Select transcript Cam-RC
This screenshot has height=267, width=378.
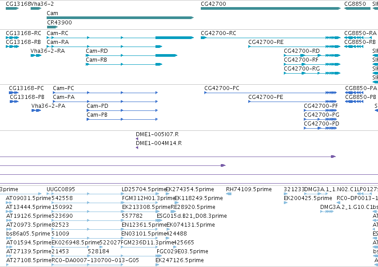pos(120,38)
